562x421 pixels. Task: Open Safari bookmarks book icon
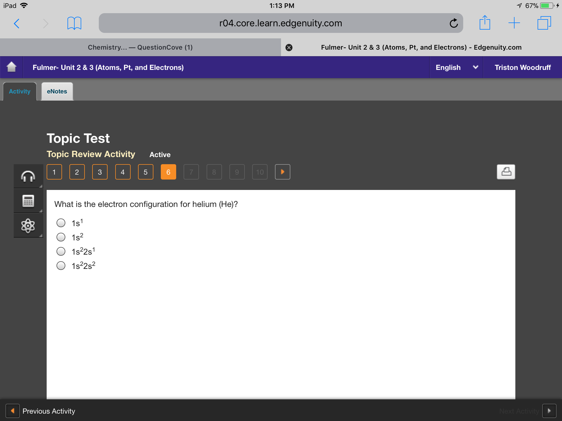pyautogui.click(x=74, y=23)
